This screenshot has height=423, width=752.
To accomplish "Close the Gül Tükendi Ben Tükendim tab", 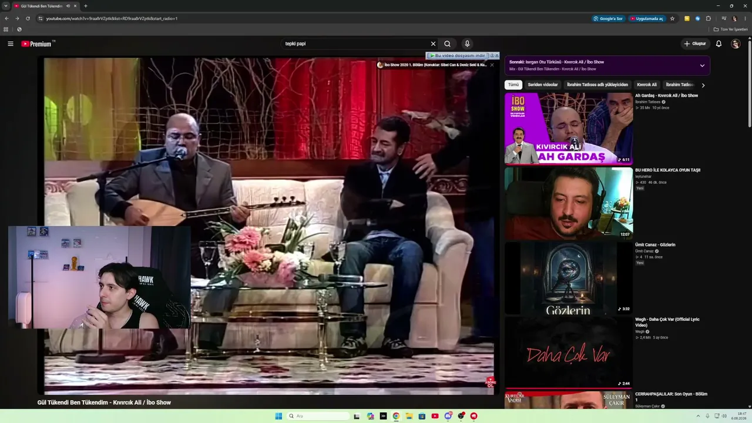I will point(75,6).
